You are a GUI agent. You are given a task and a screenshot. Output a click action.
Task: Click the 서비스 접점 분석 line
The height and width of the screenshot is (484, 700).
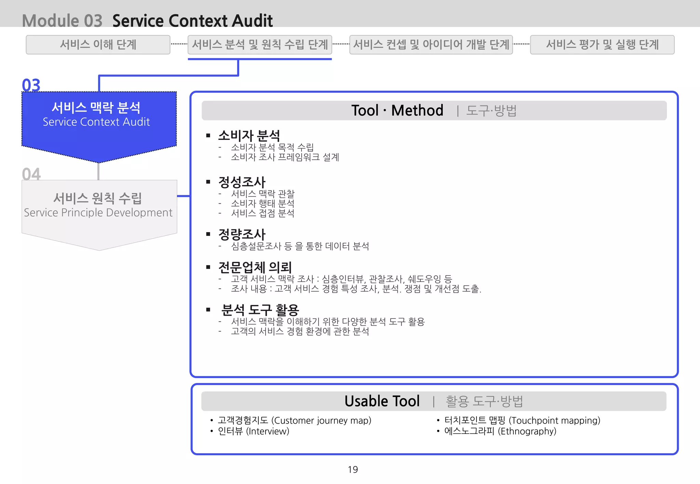pyautogui.click(x=263, y=213)
